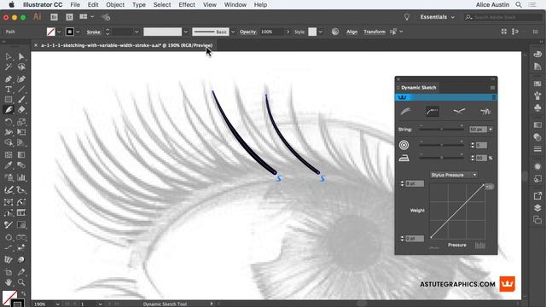Image resolution: width=546 pixels, height=307 pixels.
Task: Open the Stylus Pressure dropdown
Action: pos(453,175)
